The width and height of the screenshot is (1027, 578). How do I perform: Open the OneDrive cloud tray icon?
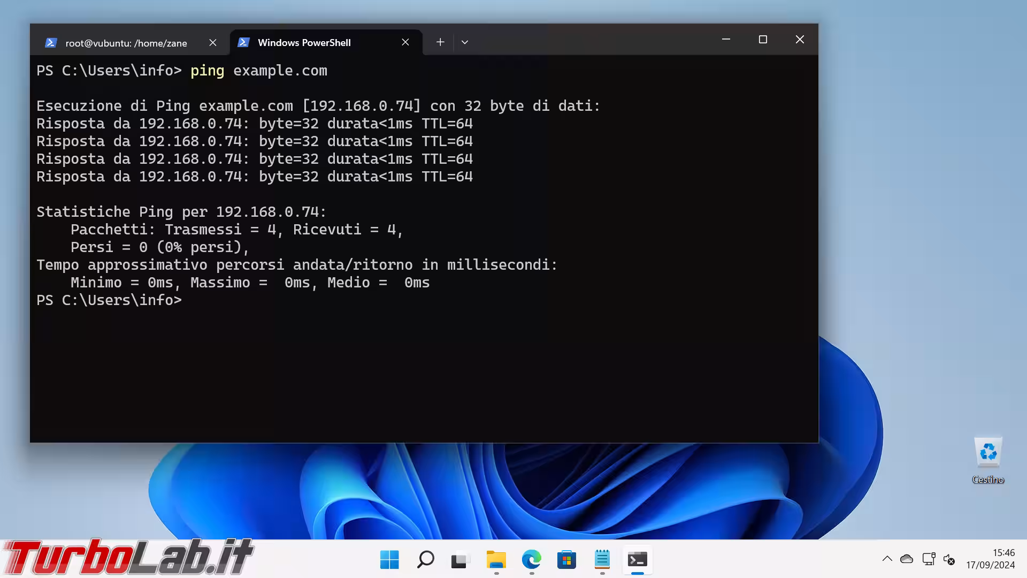pyautogui.click(x=907, y=559)
